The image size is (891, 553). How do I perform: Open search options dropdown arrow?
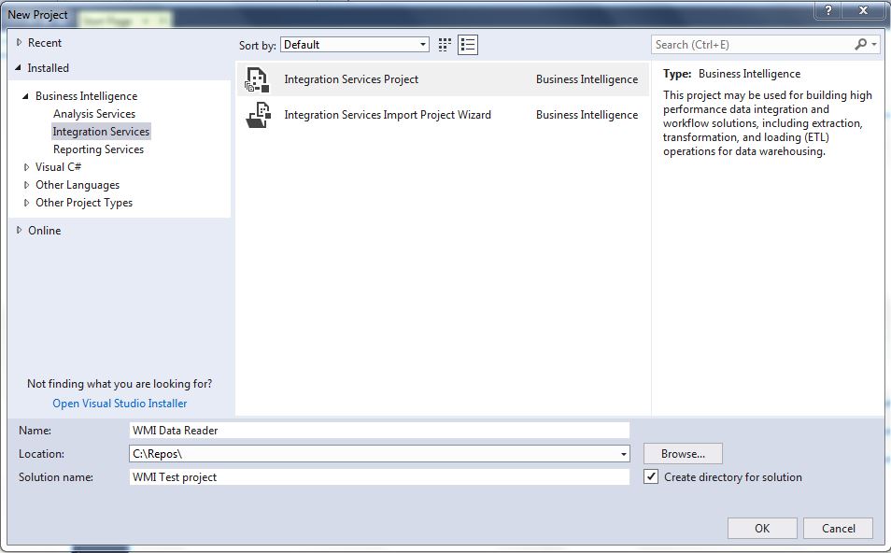pos(874,44)
